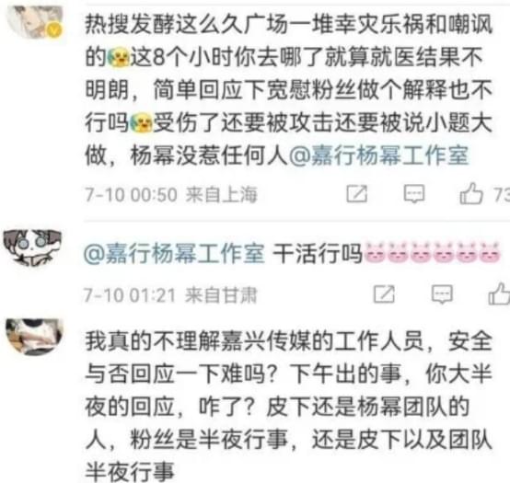
Task: Click the 来自甘肃 location label
Action: 221,295
